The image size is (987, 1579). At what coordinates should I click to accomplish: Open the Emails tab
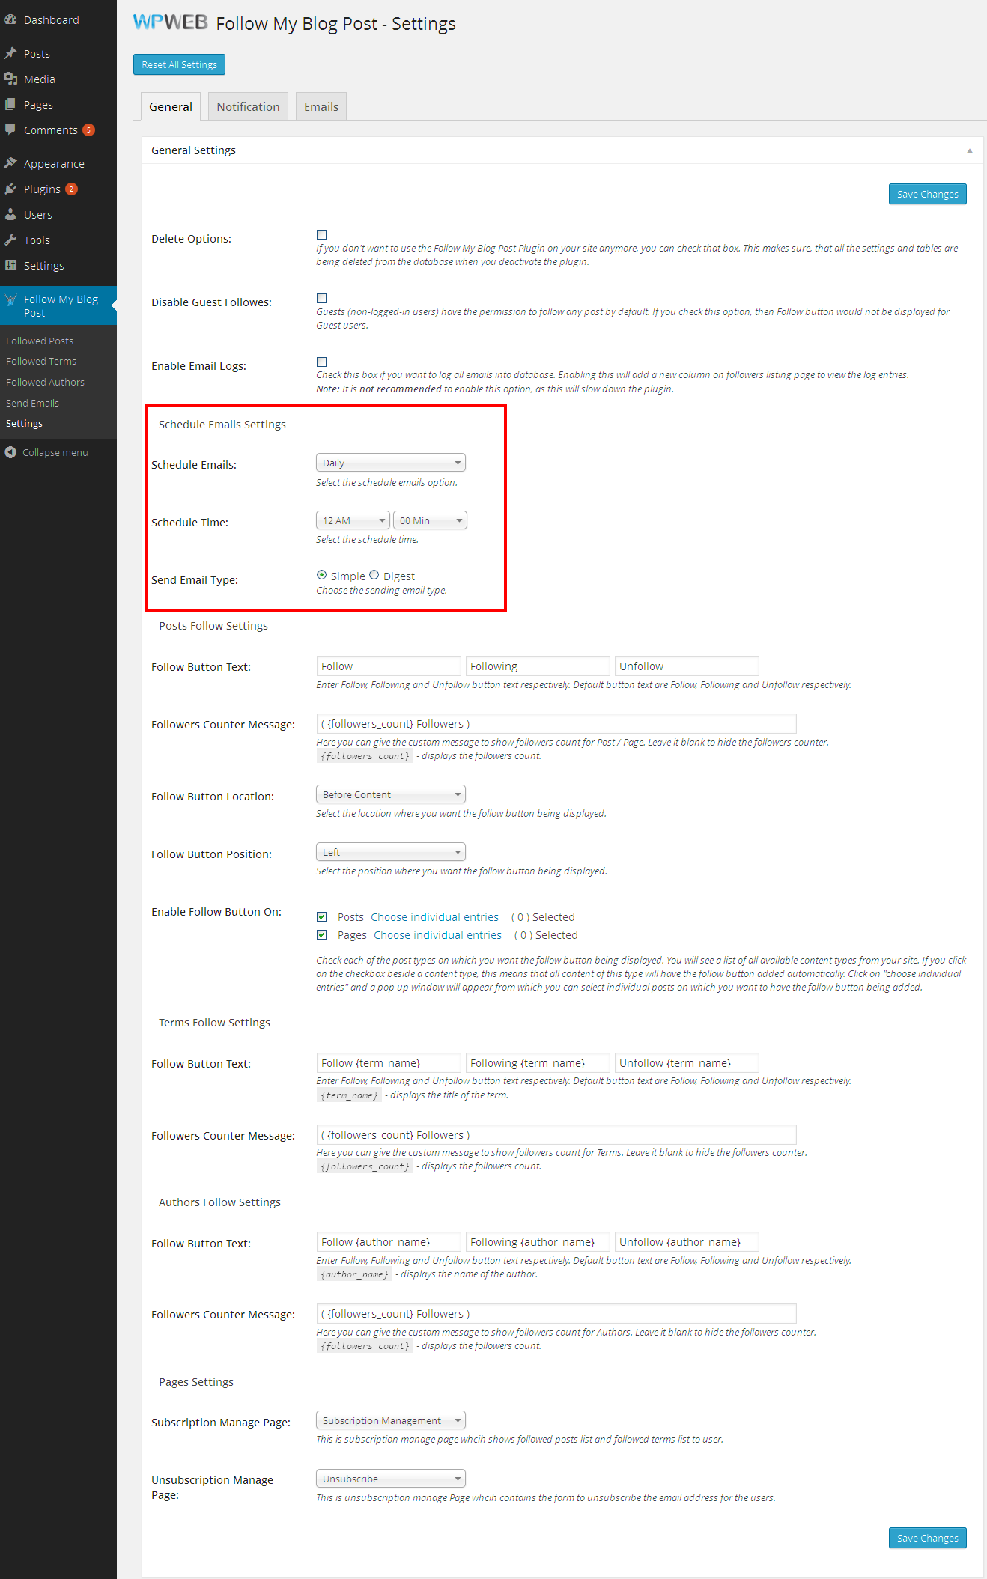coord(321,107)
